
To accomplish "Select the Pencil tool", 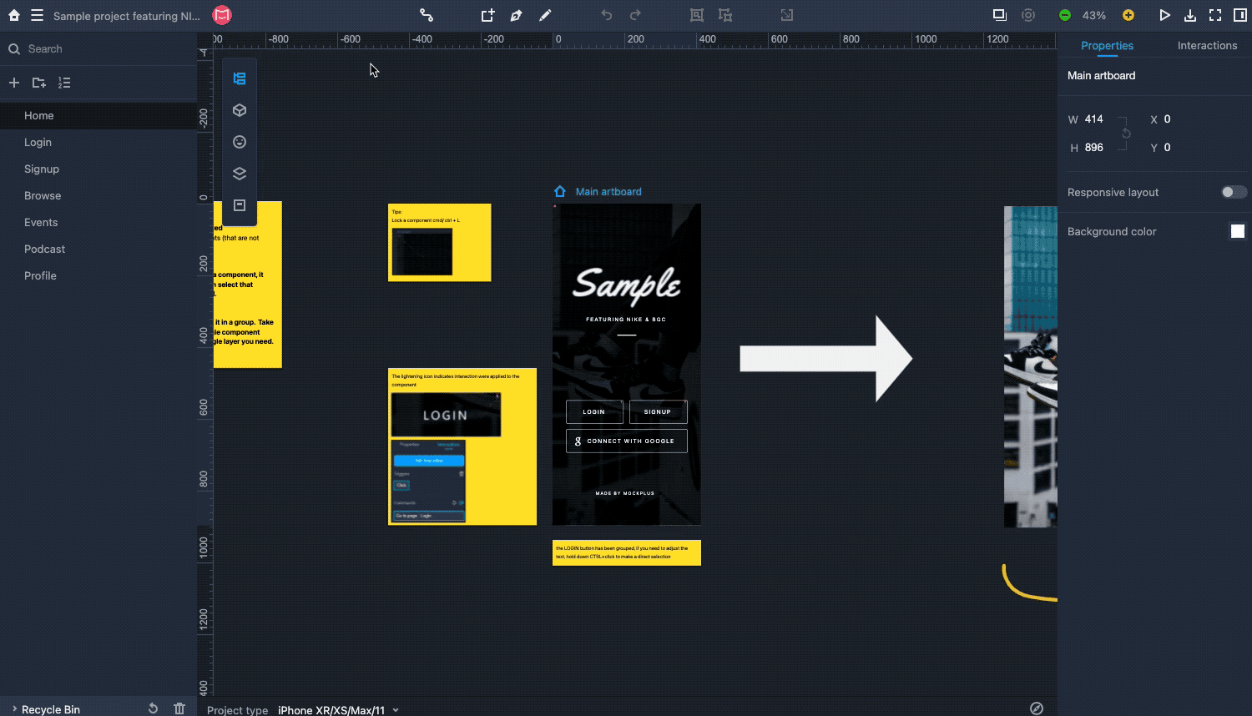I will [x=545, y=15].
